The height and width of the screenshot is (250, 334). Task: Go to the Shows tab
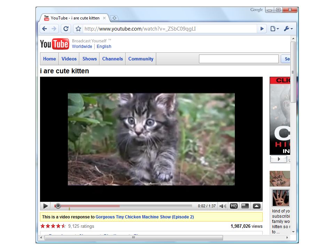pos(89,59)
